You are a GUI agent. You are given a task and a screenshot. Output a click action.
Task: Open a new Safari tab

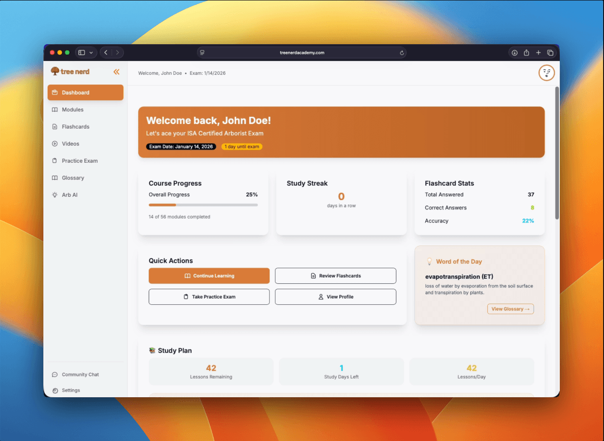(538, 53)
